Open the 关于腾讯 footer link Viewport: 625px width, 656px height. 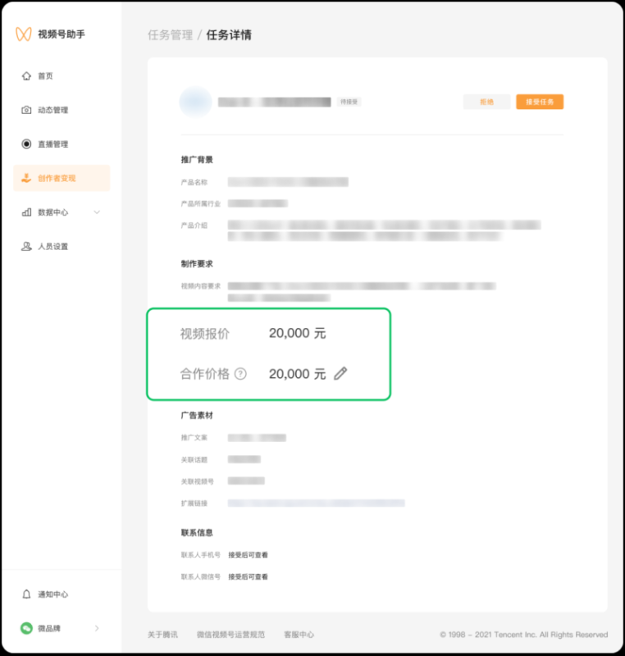(x=162, y=635)
